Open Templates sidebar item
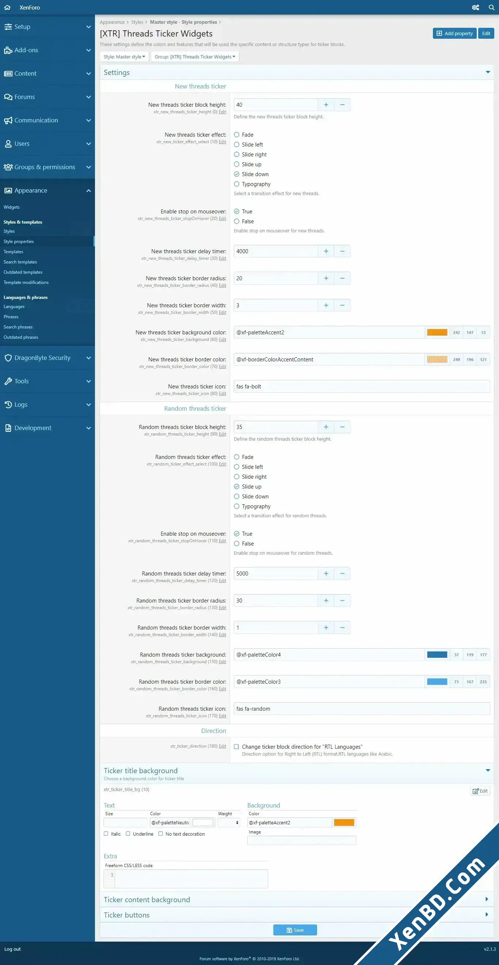Image resolution: width=499 pixels, height=965 pixels. tap(14, 252)
